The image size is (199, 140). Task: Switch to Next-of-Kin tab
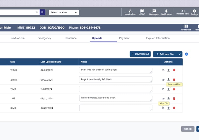tap(18, 38)
